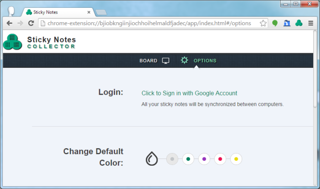Open the green clover Sticky Notes extension
This screenshot has width=320, height=189.
pos(299,23)
